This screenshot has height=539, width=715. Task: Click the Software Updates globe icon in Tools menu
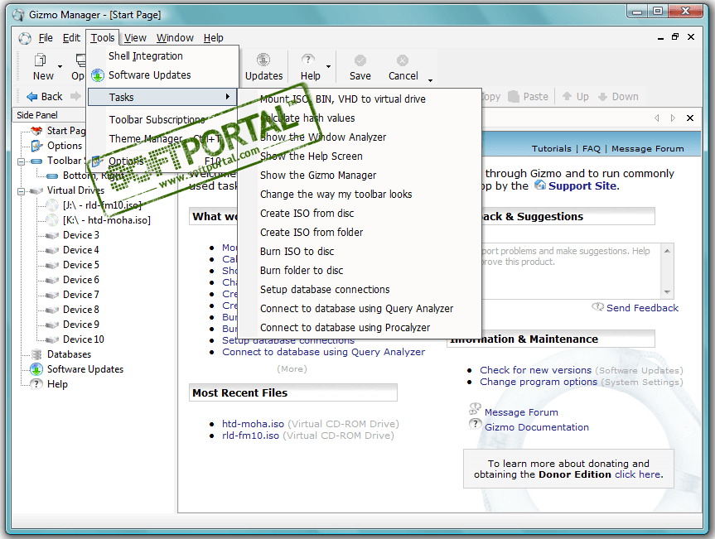[98, 75]
